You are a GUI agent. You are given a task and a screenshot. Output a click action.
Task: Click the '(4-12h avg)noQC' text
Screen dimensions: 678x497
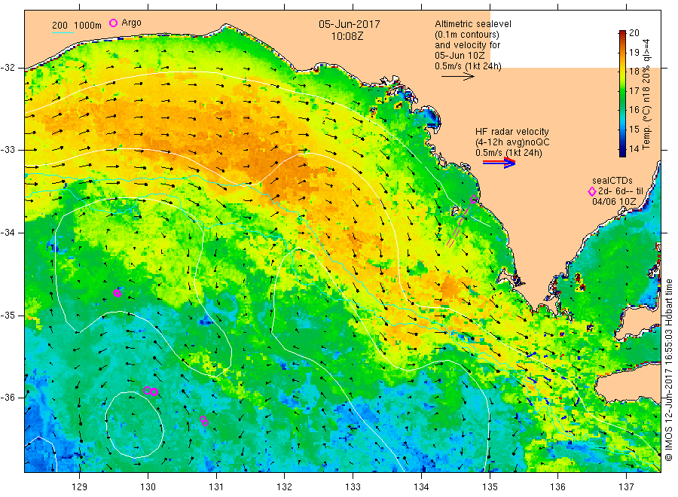click(512, 142)
